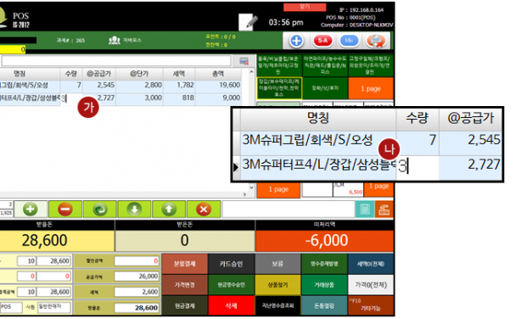The image size is (532, 319).
Task: Select the first top-row green category tab
Action: coord(279,65)
